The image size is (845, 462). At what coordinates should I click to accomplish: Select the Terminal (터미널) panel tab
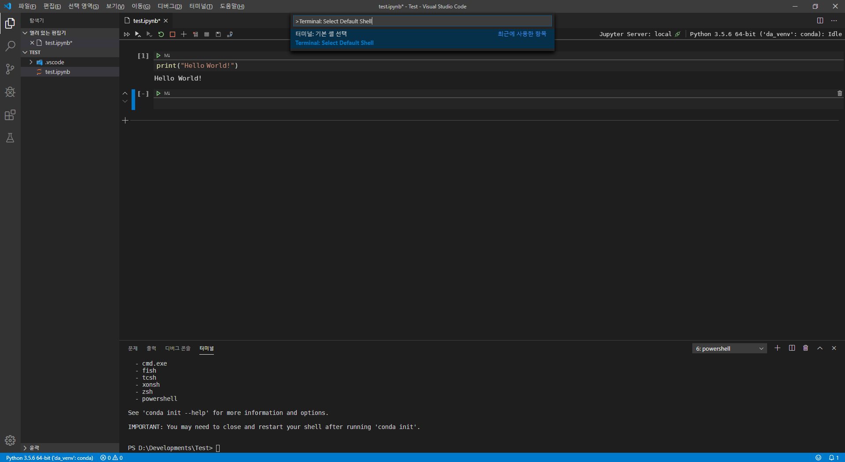click(206, 348)
